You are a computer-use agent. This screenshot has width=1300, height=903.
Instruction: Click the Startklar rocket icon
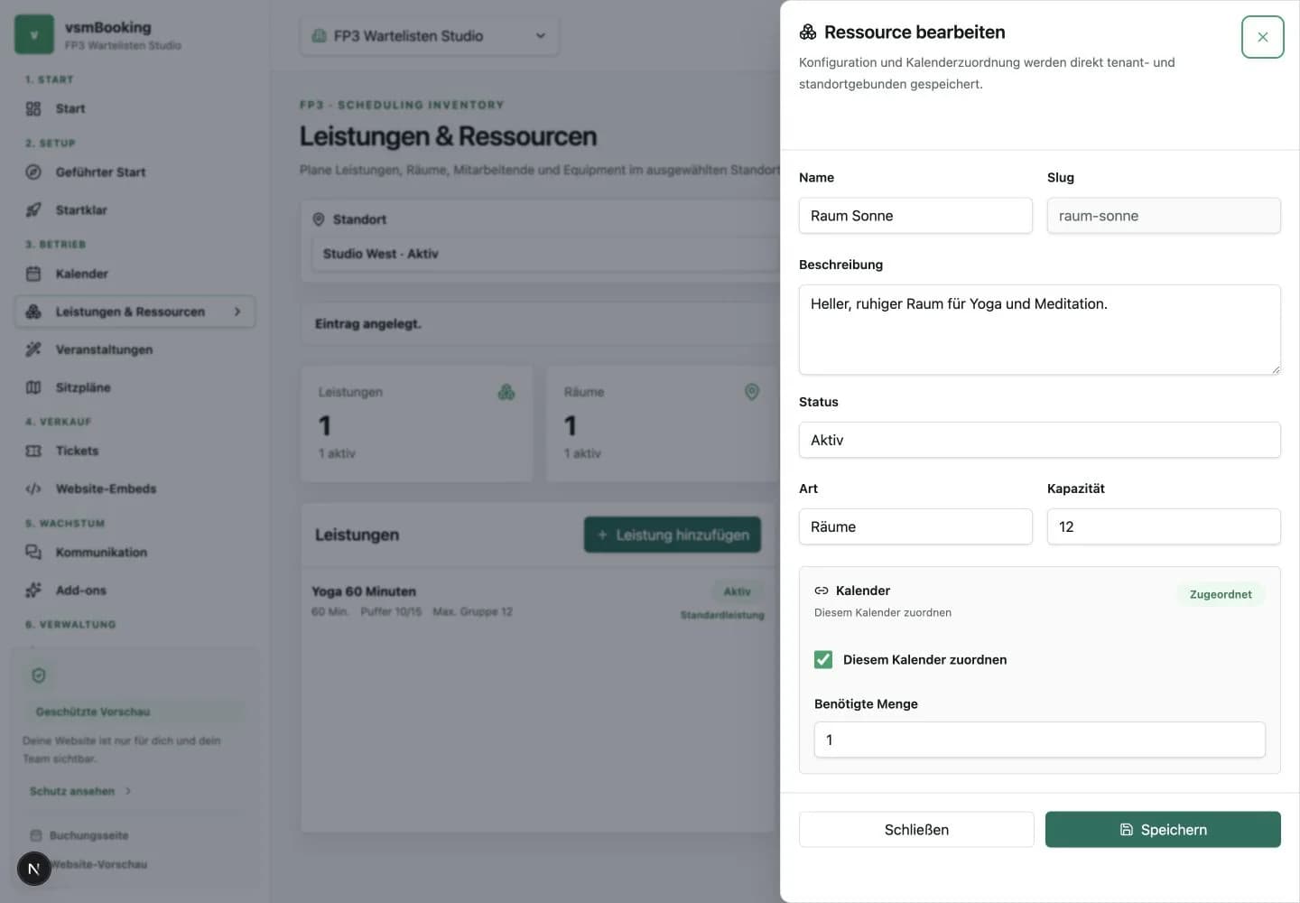tap(33, 210)
